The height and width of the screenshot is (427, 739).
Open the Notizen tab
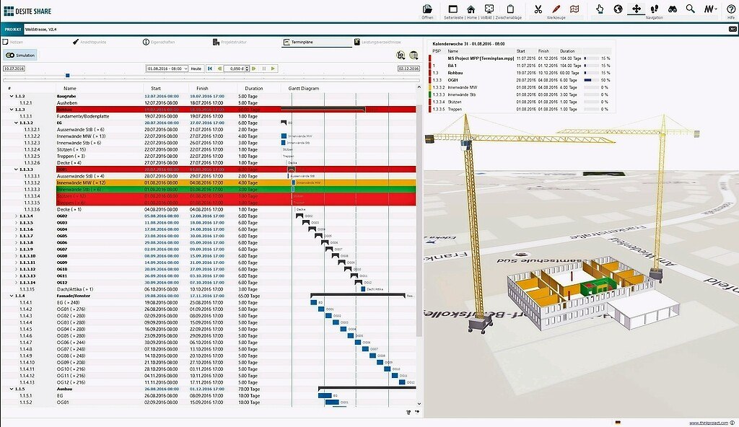13,42
